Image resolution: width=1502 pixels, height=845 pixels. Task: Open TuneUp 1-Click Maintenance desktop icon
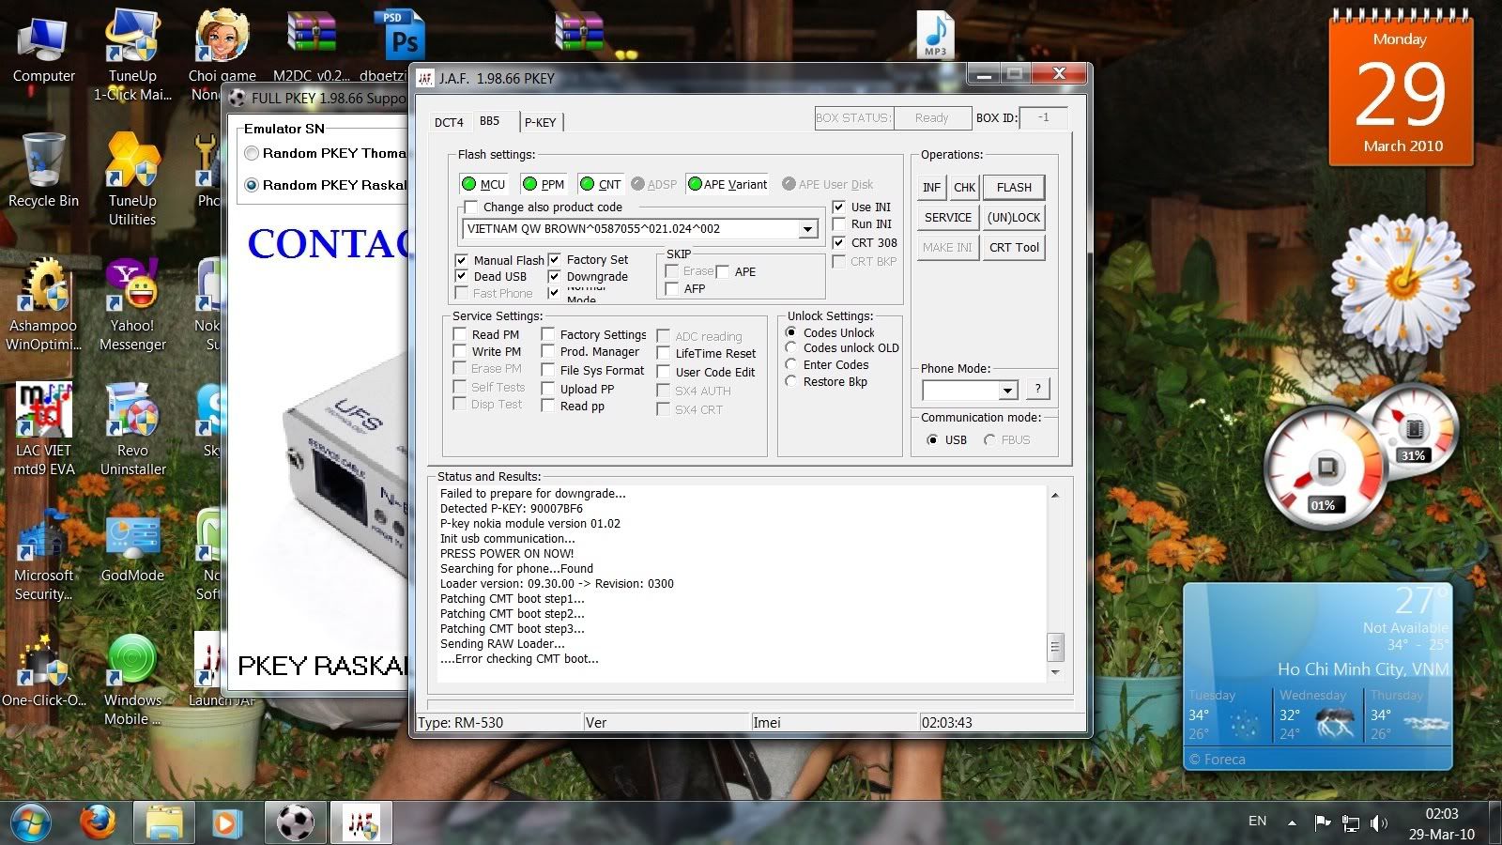[x=132, y=54]
